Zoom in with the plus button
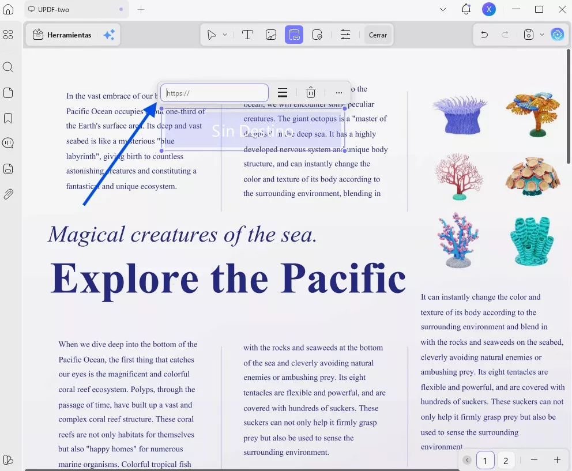572x471 pixels. click(557, 460)
